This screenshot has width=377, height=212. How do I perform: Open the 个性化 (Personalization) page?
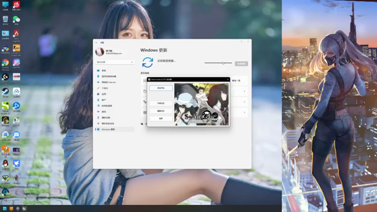coord(115,88)
